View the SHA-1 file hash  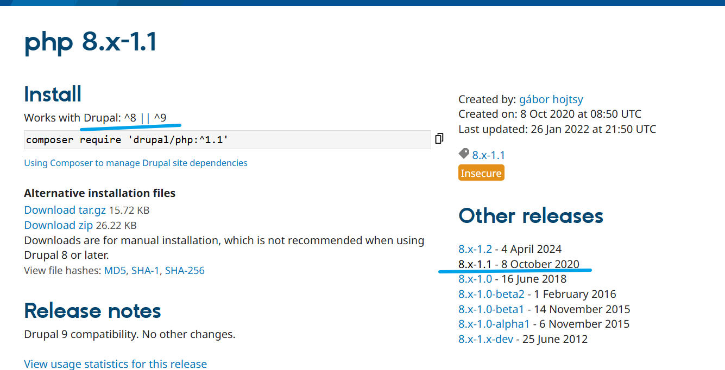tap(145, 270)
